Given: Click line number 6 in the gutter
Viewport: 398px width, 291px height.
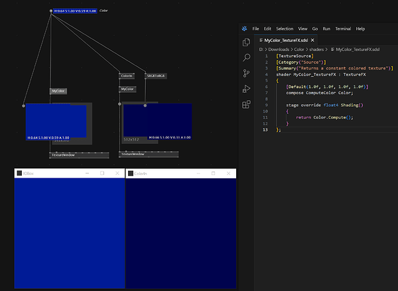Looking at the screenshot, I should tap(267, 87).
